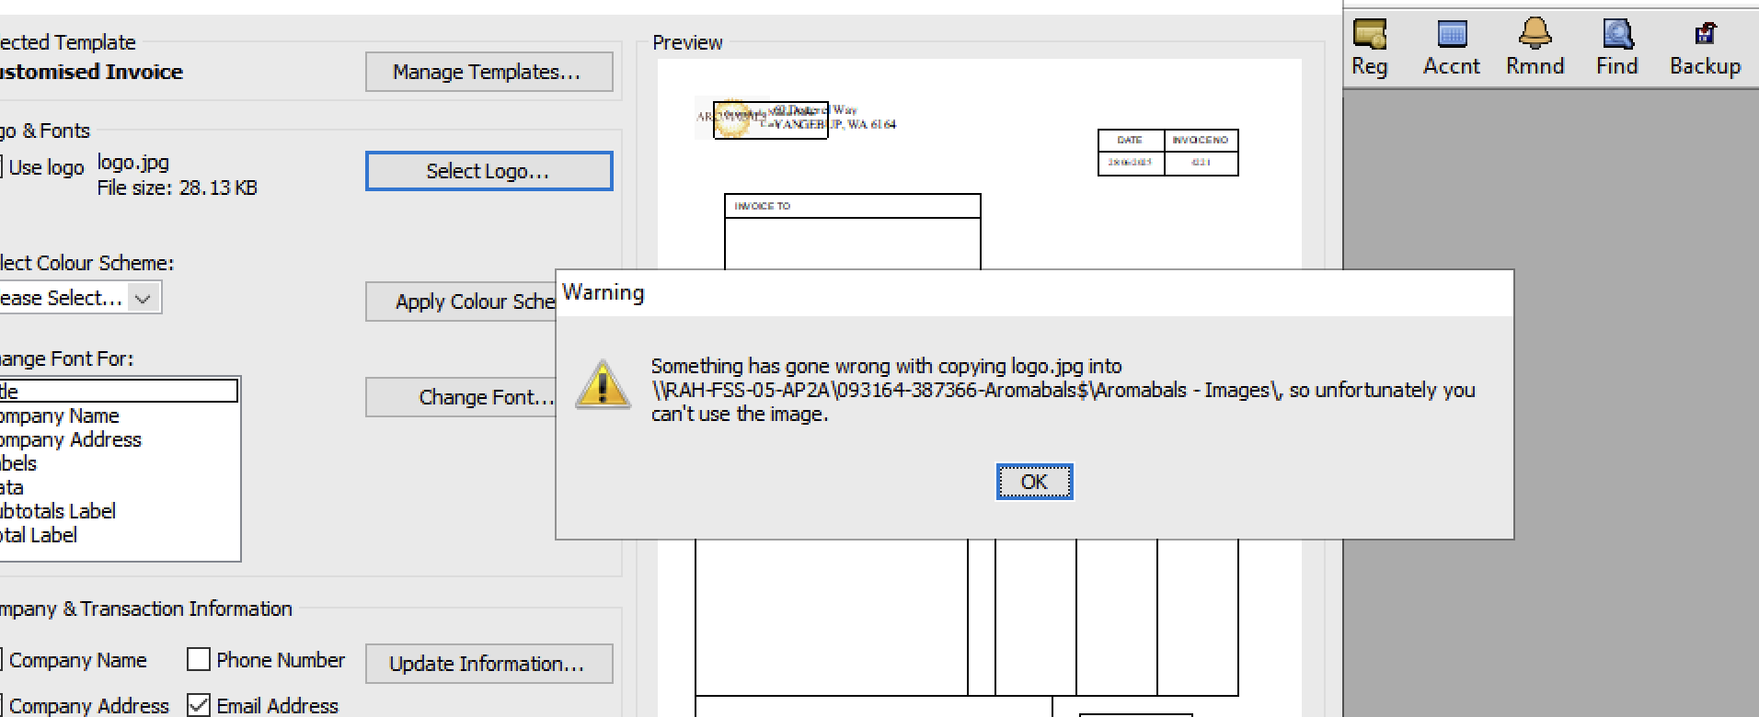The width and height of the screenshot is (1759, 717).
Task: Click the Select Logo button
Action: [489, 171]
